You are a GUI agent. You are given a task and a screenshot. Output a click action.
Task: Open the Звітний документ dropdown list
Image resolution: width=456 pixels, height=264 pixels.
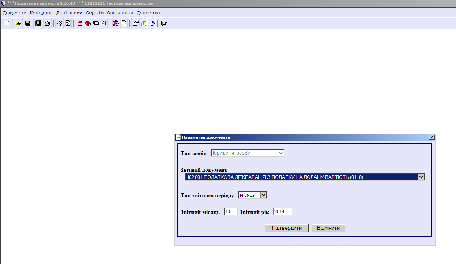pos(421,177)
